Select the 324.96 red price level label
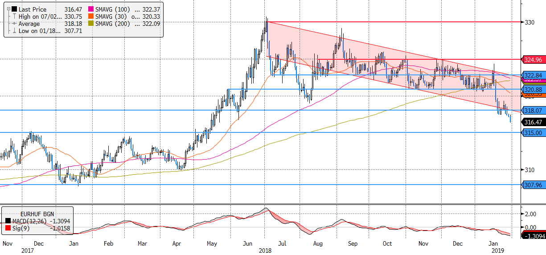 (x=533, y=59)
